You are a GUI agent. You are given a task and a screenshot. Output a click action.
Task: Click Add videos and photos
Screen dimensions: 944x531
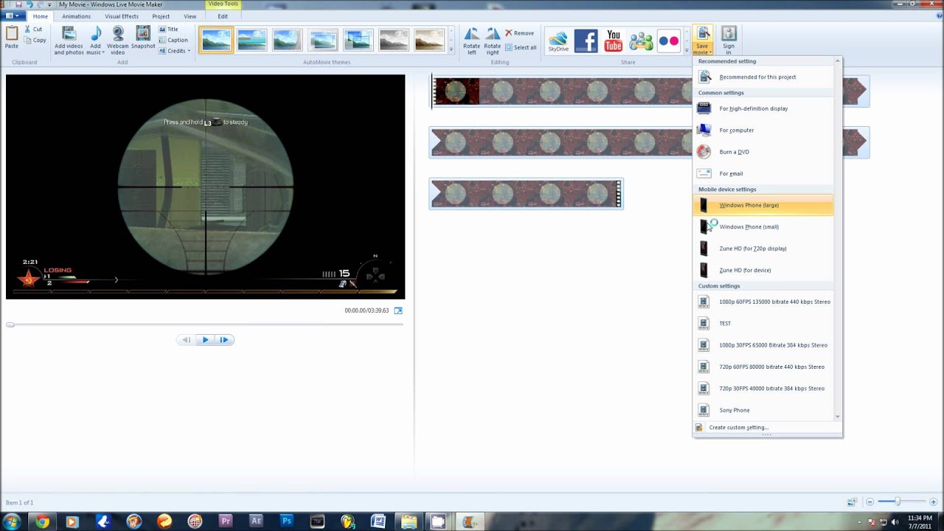[x=69, y=41]
